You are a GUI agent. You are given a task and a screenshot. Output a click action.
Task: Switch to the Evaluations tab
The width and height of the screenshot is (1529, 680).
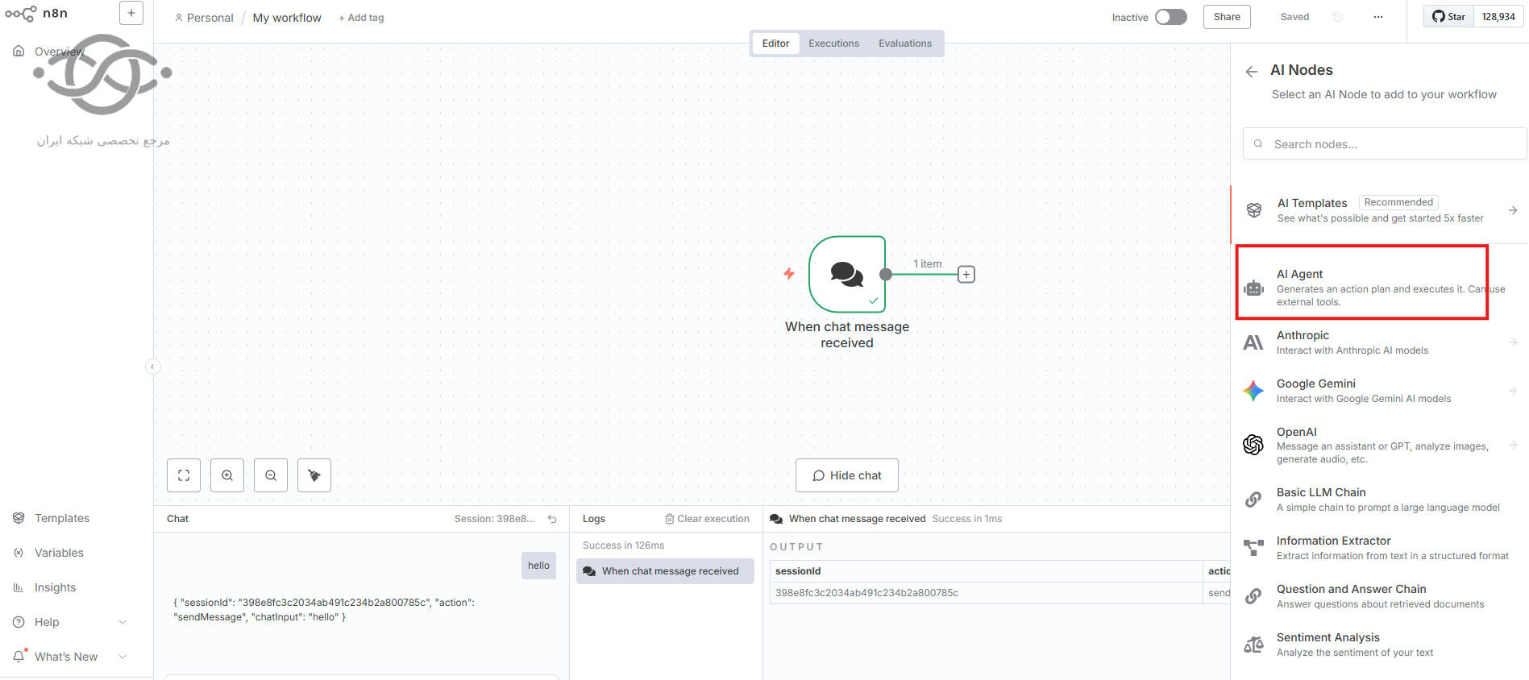click(905, 44)
